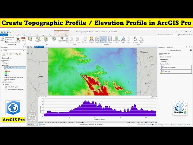Switch to the View ribbon tab
Screen dimensions: 193x145
(31, 35)
